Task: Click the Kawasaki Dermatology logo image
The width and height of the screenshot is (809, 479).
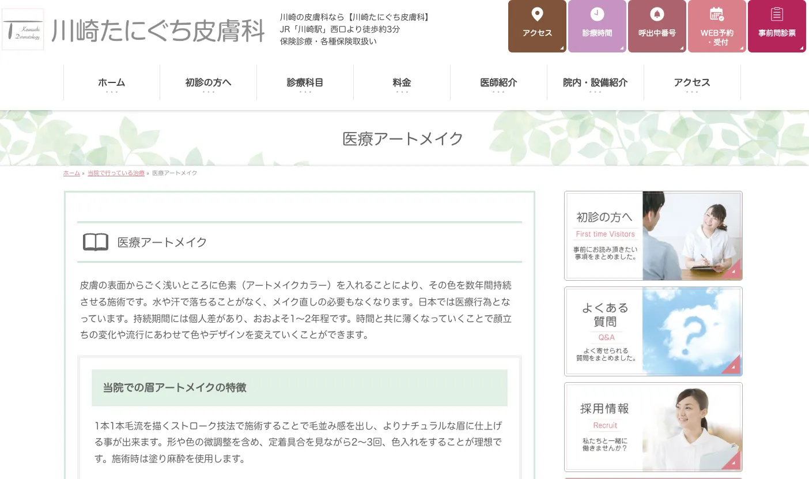Action: tap(23, 29)
